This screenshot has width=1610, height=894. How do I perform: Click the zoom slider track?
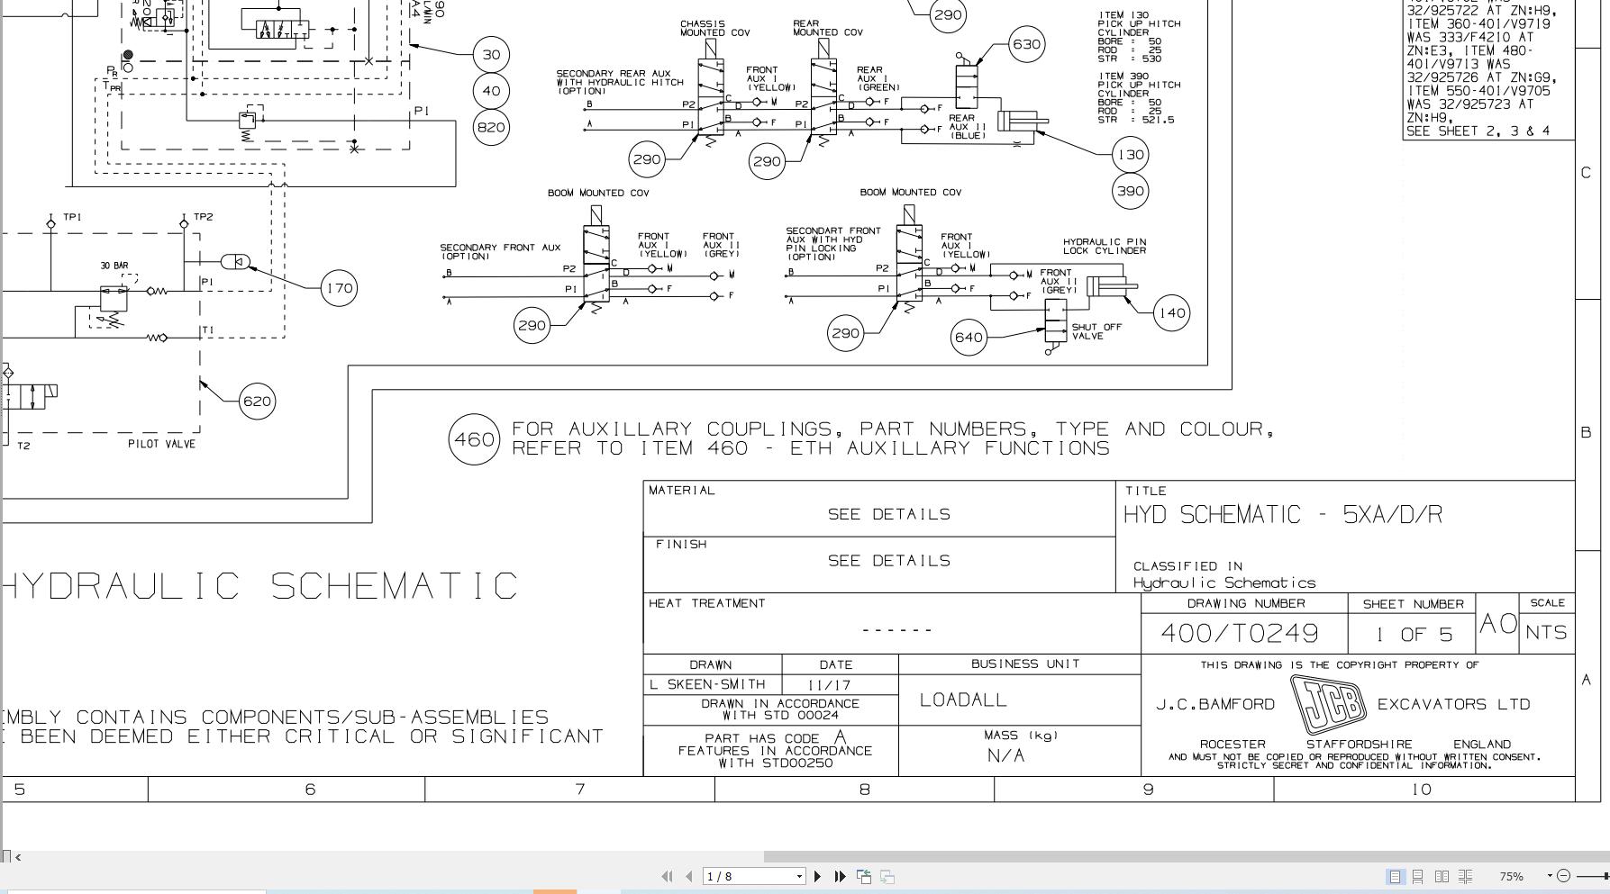point(1592,876)
